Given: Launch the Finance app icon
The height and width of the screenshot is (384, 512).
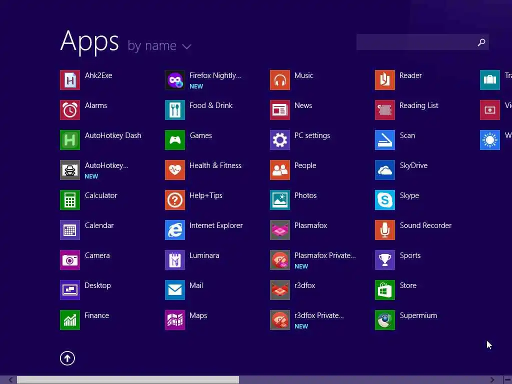Looking at the screenshot, I should [x=70, y=320].
